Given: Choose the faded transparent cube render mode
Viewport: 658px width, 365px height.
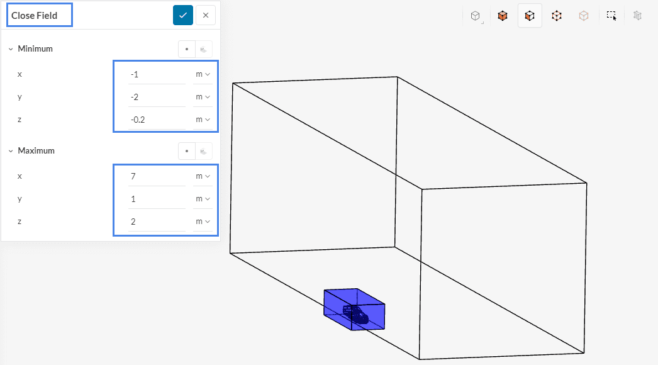Looking at the screenshot, I should point(584,16).
